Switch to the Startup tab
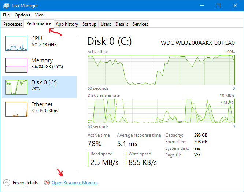 coord(89,24)
